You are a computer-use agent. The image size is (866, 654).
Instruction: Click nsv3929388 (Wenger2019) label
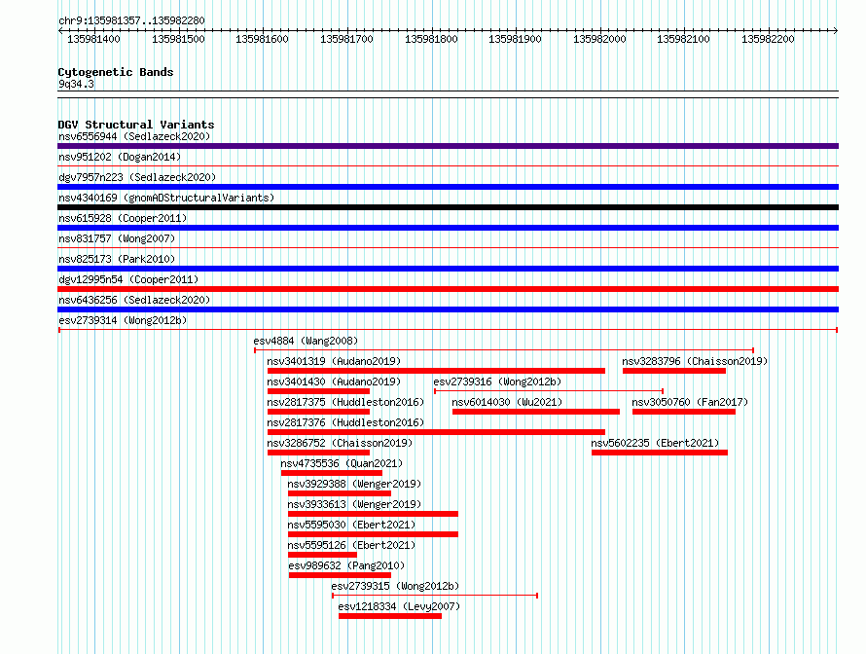pos(354,484)
